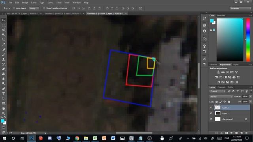Open the layer filter Kind dropdown
The width and height of the screenshot is (253, 142).
click(217, 92)
